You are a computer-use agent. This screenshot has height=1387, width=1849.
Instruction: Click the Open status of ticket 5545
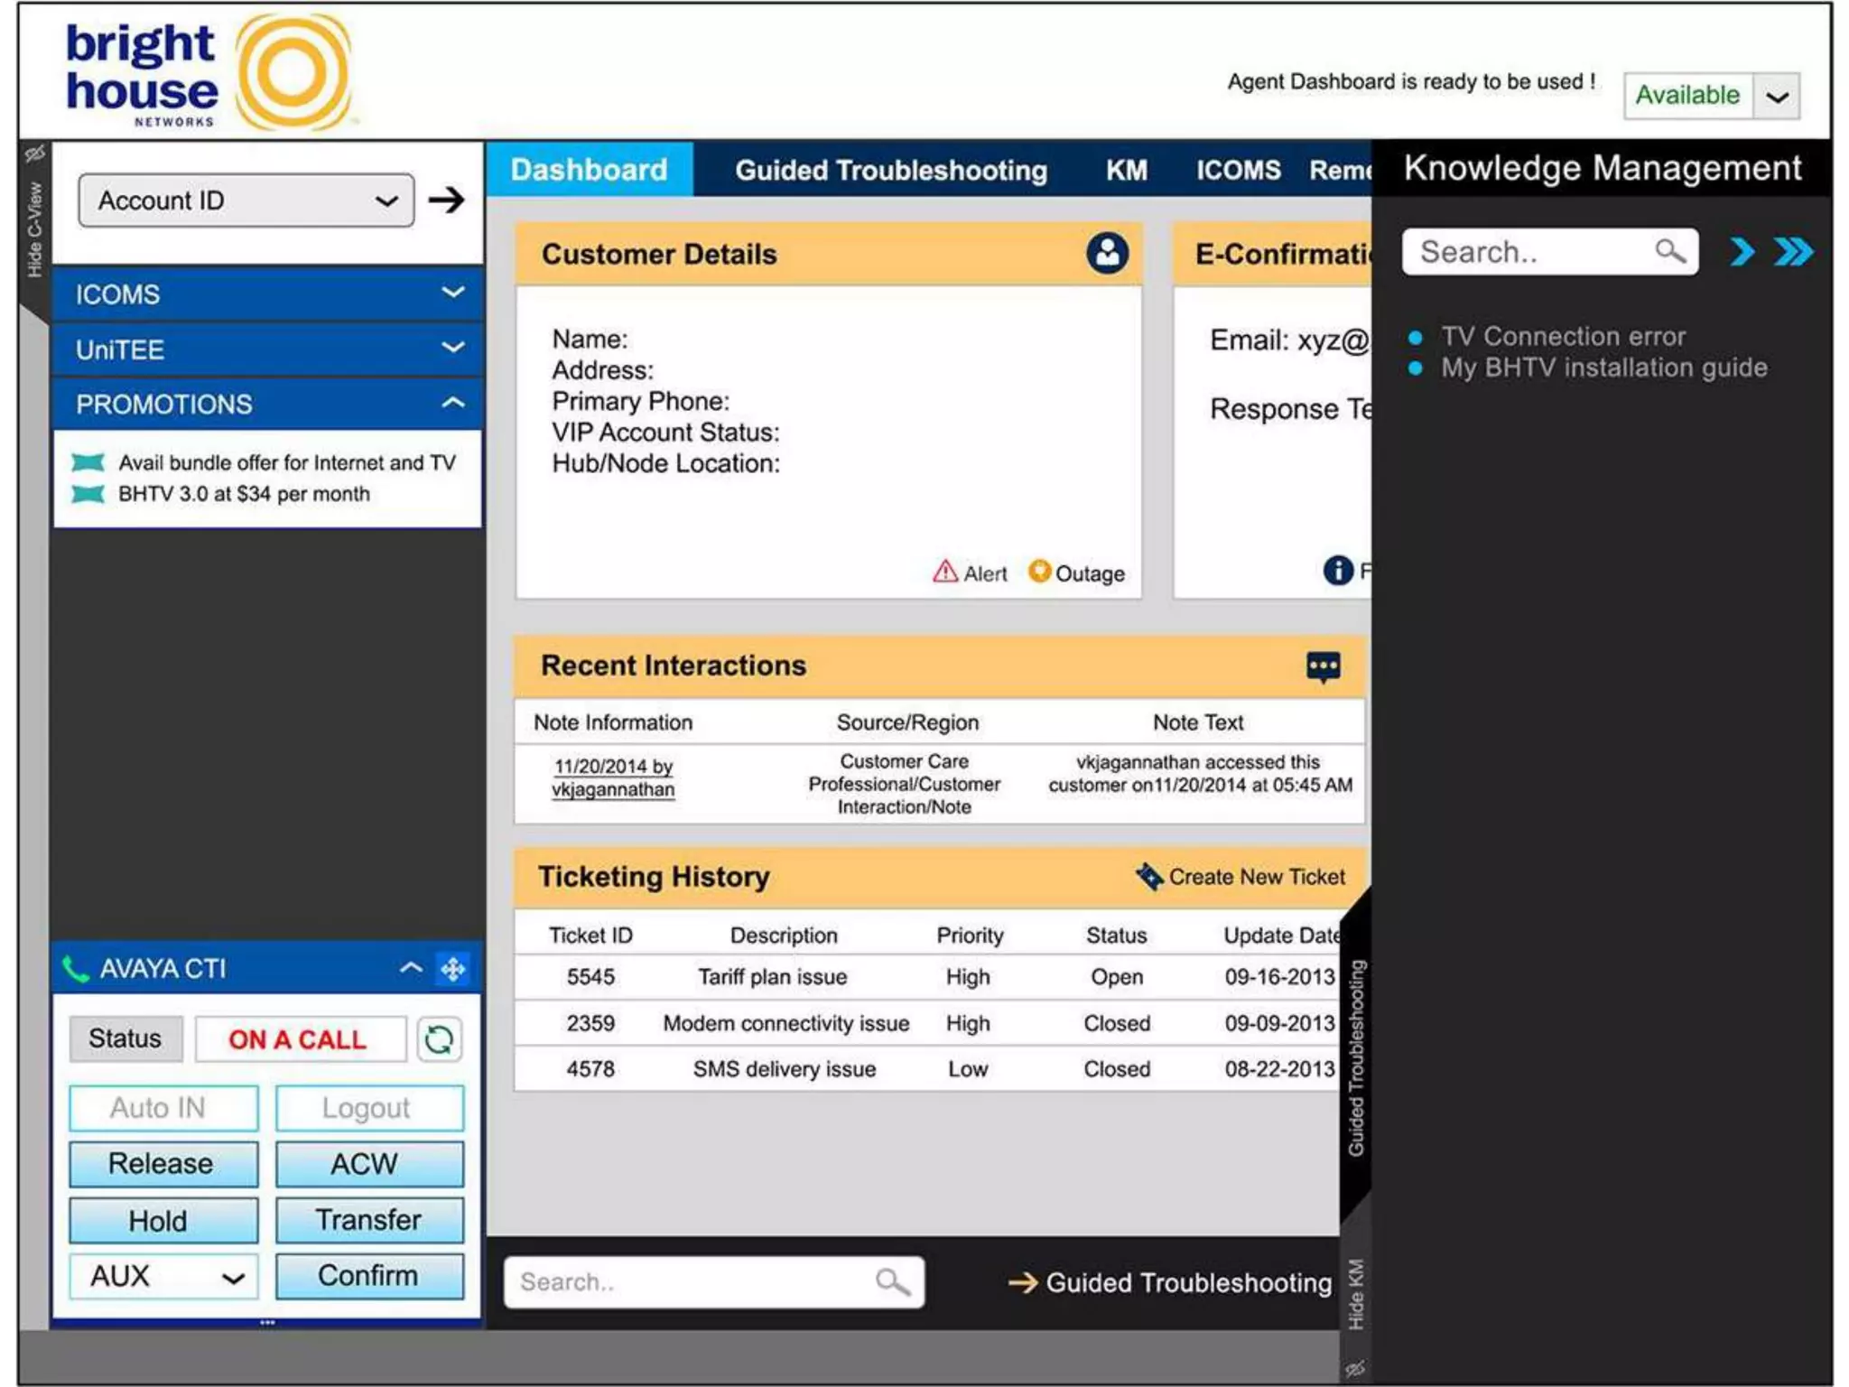coord(1117,977)
